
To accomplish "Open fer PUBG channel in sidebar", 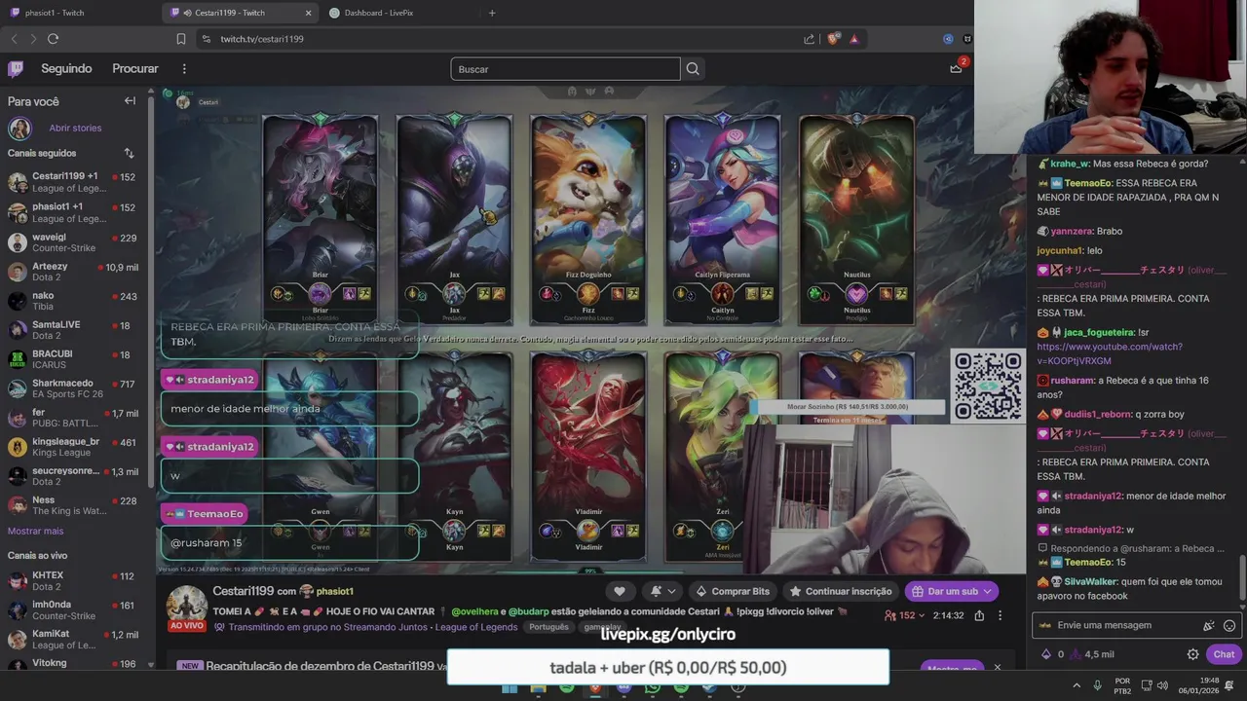I will [75, 418].
